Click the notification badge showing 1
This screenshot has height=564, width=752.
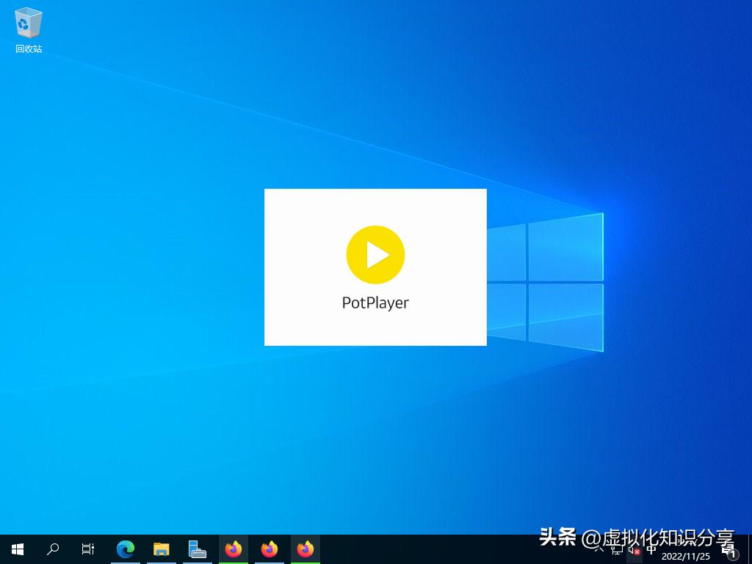[x=732, y=554]
